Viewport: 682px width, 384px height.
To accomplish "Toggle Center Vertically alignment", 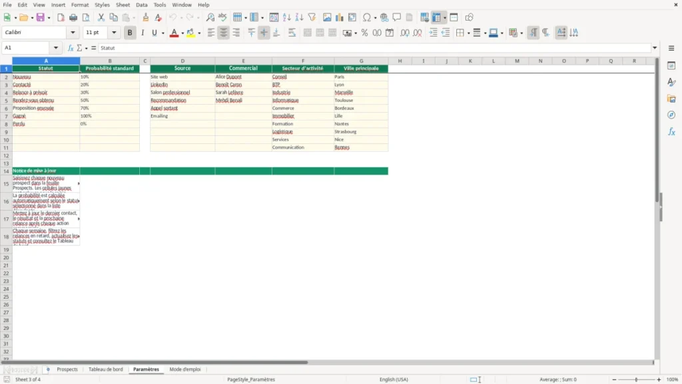I will 264,33.
